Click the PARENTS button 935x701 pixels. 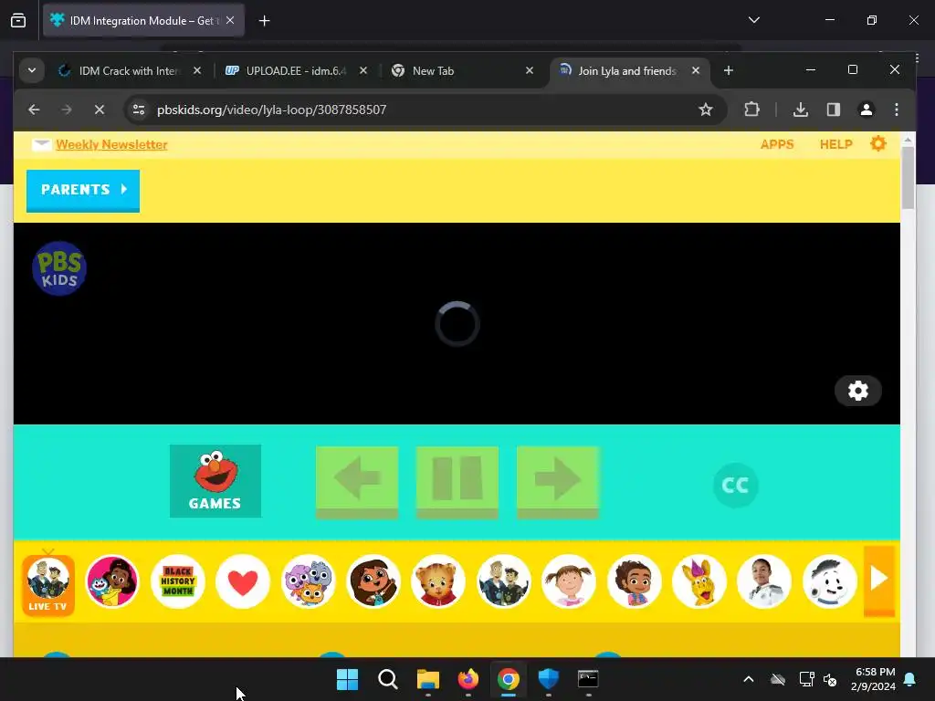tap(83, 190)
